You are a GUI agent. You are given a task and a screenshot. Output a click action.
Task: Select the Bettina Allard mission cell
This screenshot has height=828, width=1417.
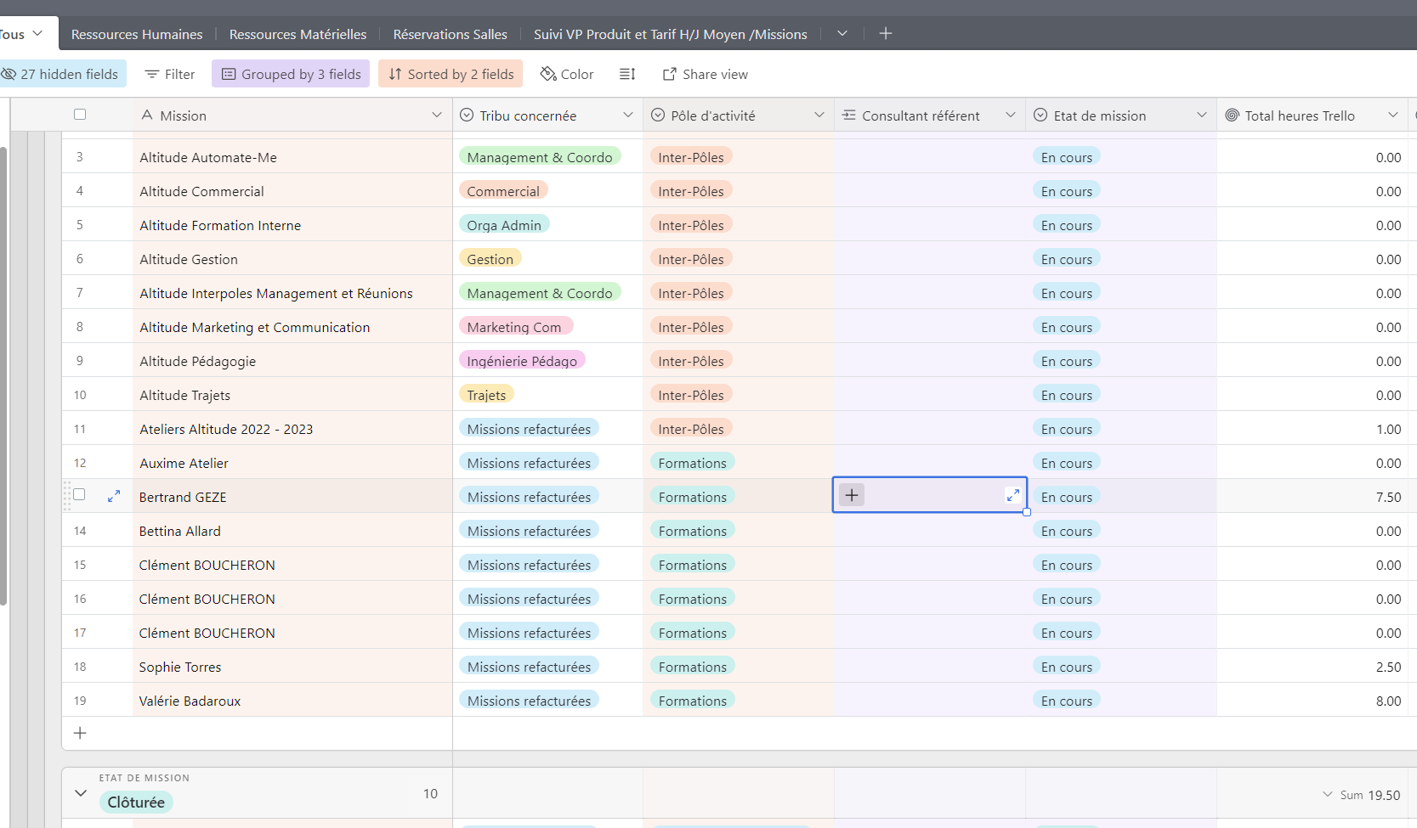coord(292,531)
